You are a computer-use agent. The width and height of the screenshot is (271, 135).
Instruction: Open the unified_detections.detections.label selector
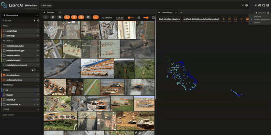point(201,19)
